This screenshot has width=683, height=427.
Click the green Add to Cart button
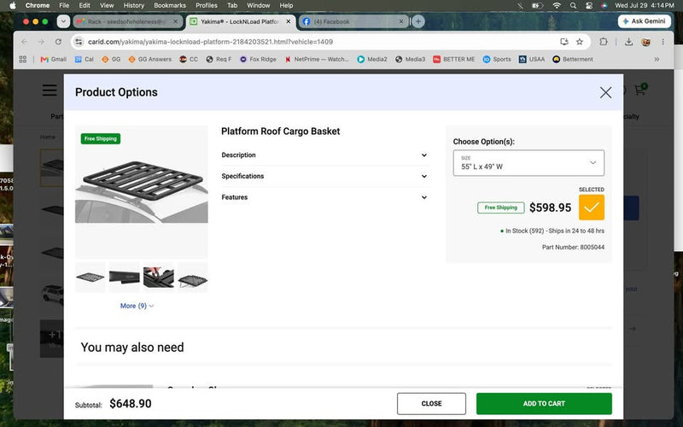point(544,403)
